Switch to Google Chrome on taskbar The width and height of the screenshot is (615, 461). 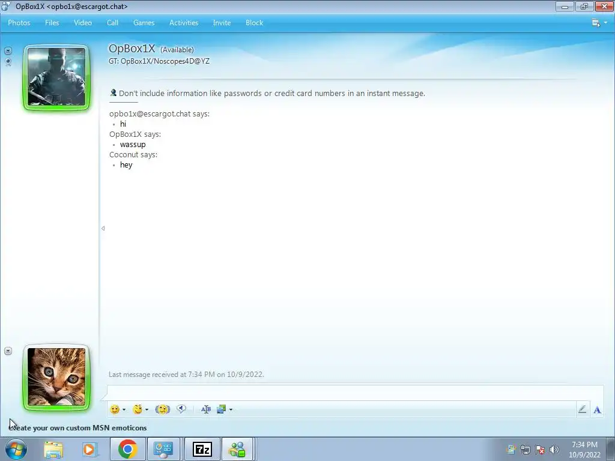tap(128, 449)
